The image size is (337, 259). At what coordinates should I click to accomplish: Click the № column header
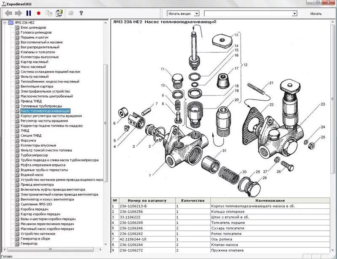pyautogui.click(x=115, y=200)
